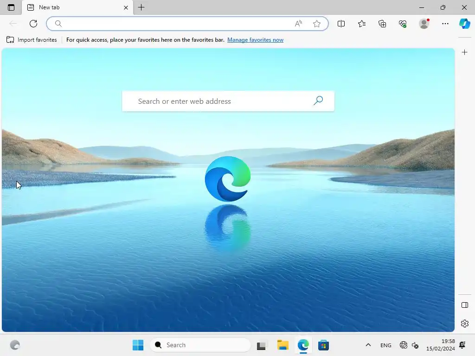Open clock showing 19:58
The width and height of the screenshot is (475, 356).
(x=441, y=345)
